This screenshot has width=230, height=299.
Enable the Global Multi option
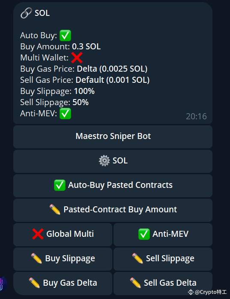63,235
